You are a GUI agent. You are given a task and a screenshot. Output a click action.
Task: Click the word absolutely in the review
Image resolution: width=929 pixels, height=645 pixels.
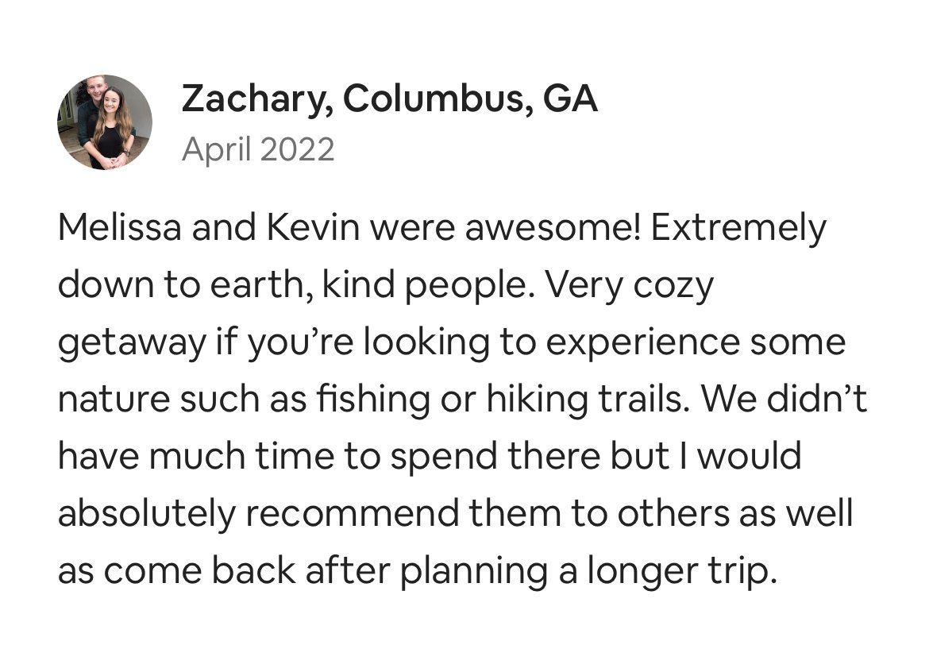(x=147, y=514)
